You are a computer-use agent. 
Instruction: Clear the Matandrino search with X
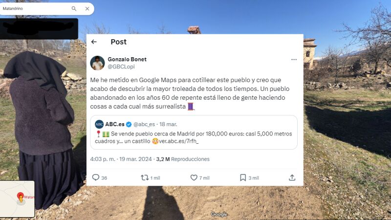(87, 8)
